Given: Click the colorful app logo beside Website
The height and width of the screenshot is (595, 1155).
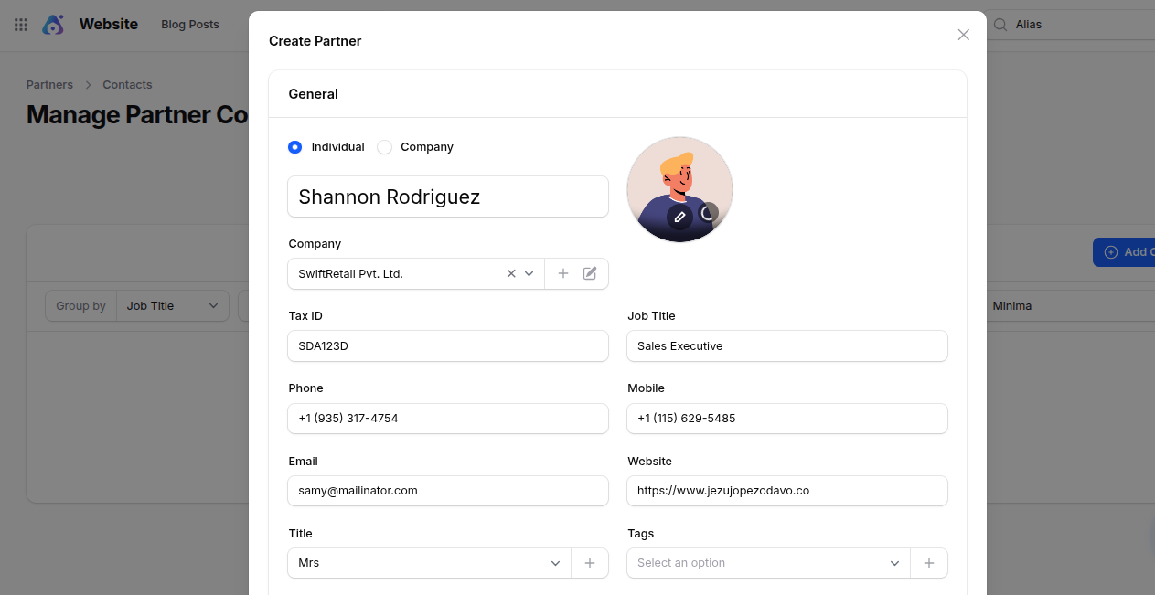Looking at the screenshot, I should tap(53, 24).
